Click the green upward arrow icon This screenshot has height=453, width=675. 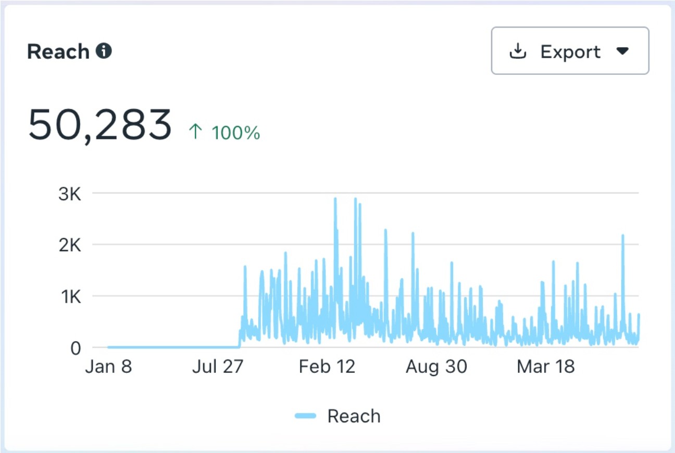click(x=195, y=133)
